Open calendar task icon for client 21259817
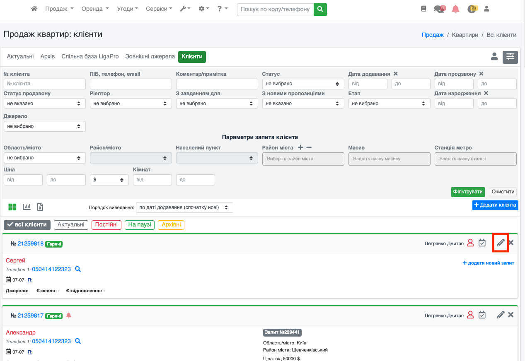 pyautogui.click(x=482, y=315)
